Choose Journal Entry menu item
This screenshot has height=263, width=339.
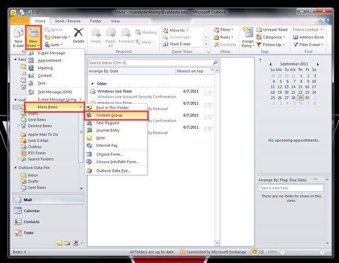click(116, 130)
